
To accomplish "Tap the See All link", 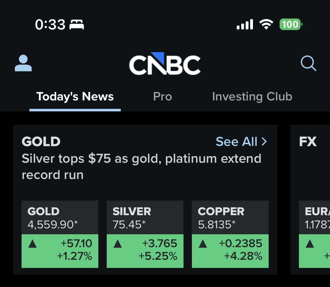I will (x=237, y=142).
